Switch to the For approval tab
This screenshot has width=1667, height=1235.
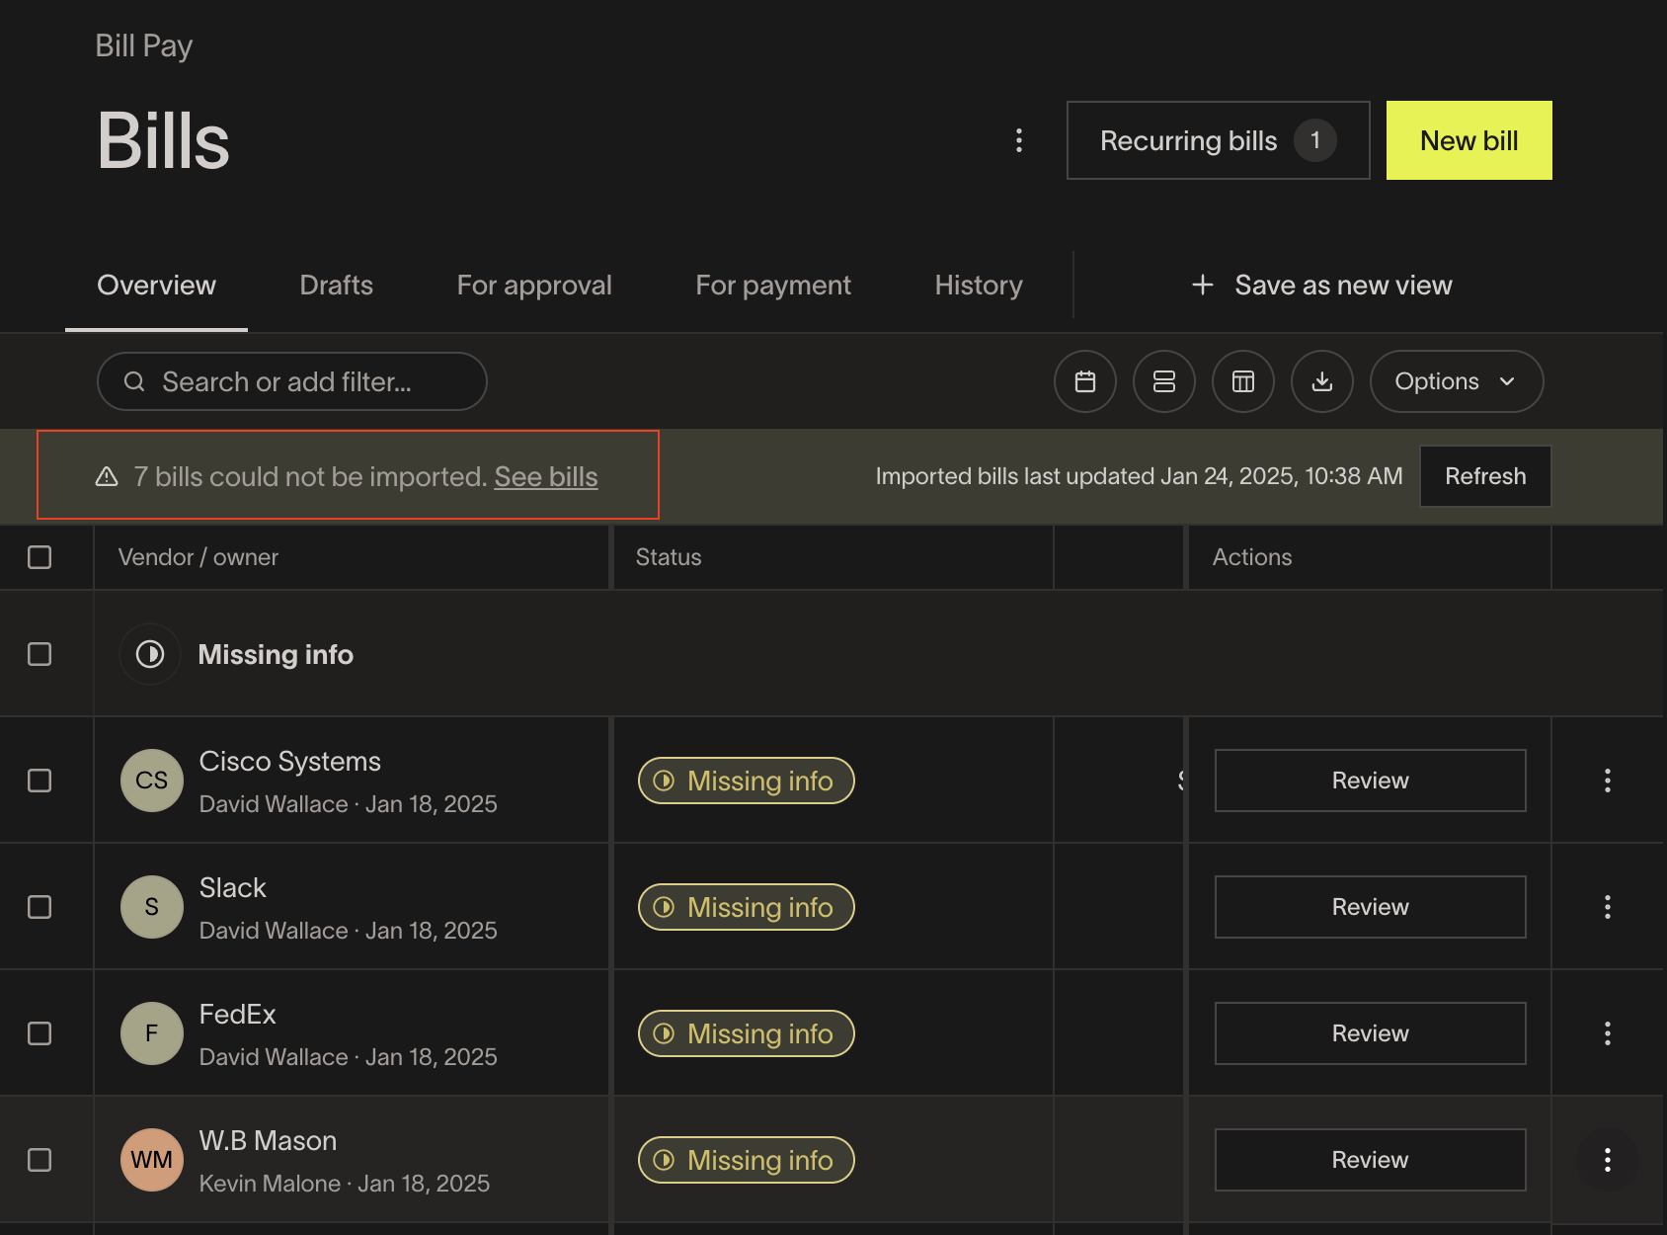[533, 286]
